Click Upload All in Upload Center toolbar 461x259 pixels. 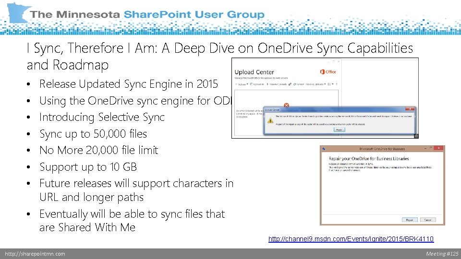(257, 84)
